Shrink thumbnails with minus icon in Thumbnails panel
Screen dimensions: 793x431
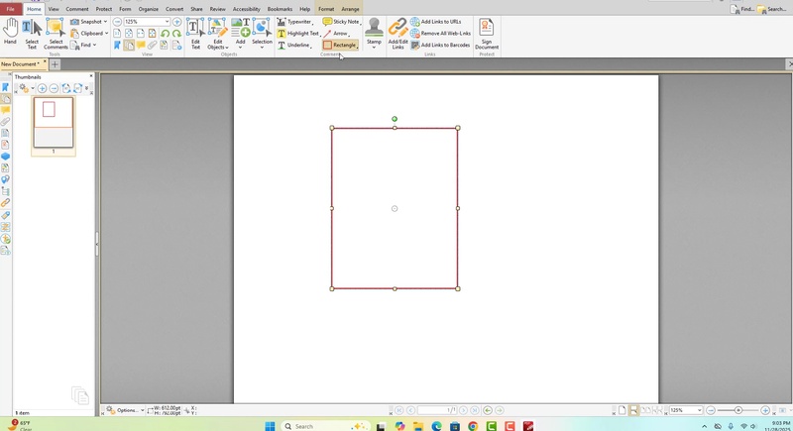coord(54,88)
